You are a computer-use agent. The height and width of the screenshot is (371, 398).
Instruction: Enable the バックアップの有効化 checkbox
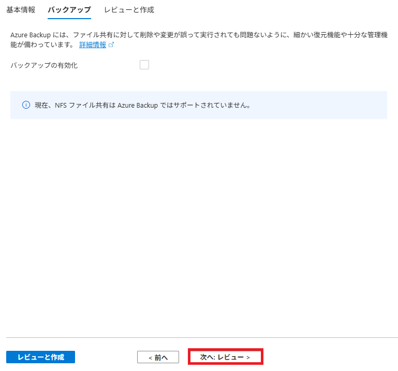[144, 65]
